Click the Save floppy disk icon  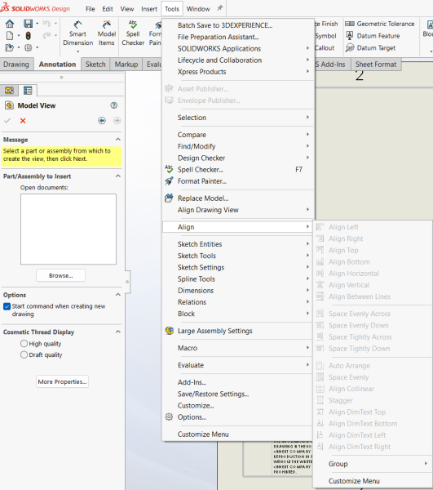click(28, 24)
